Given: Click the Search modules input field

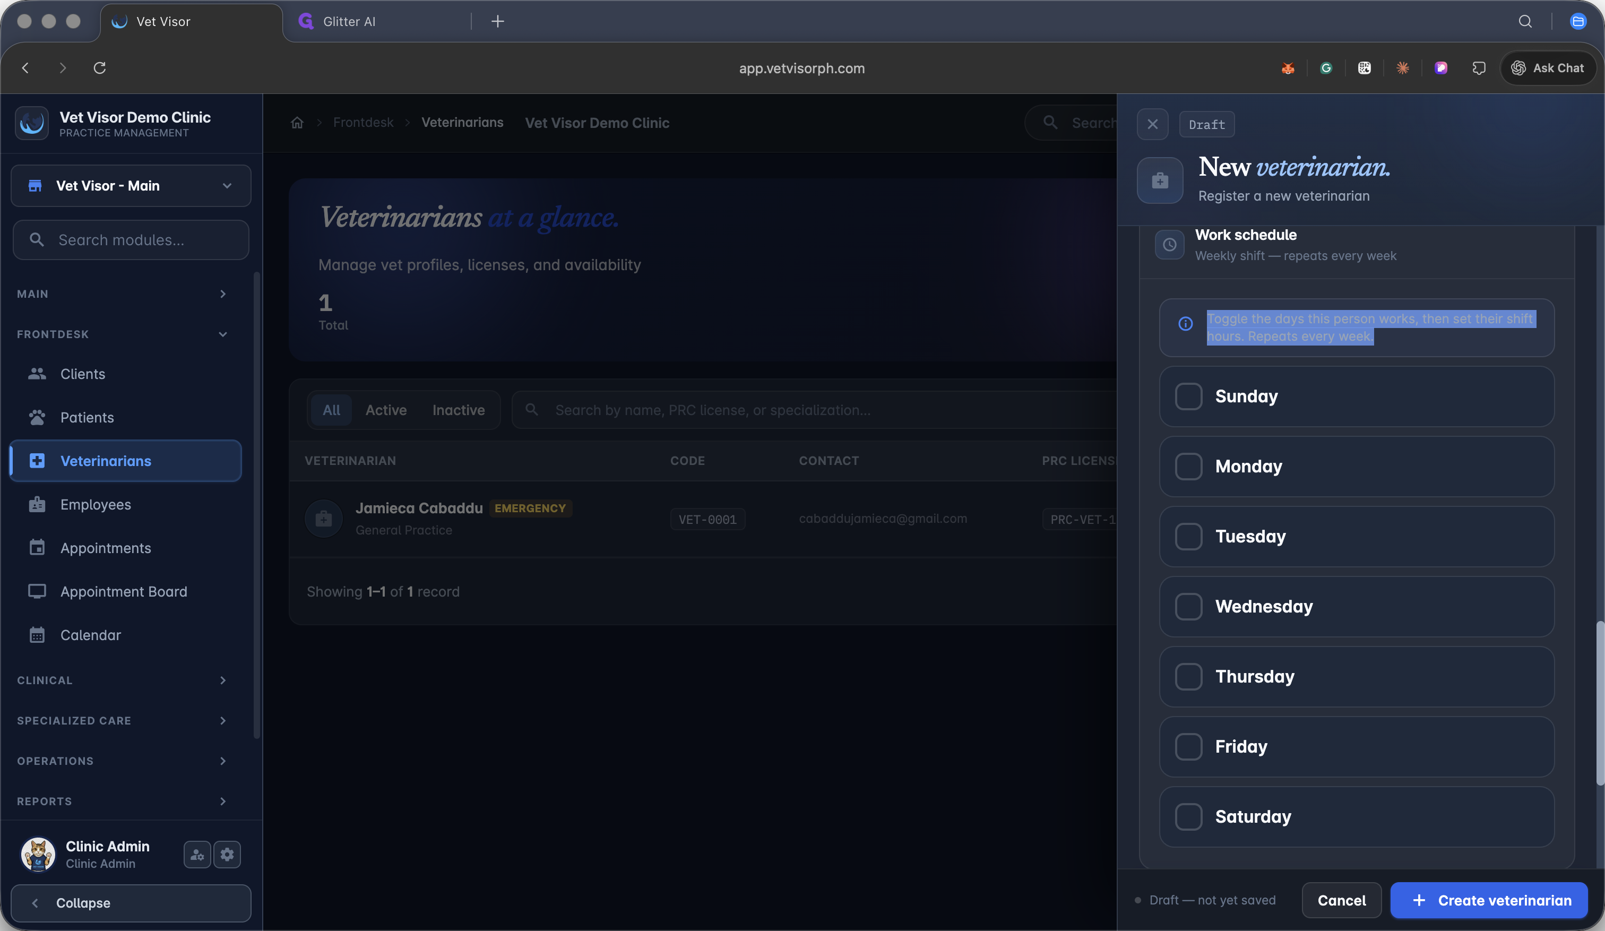Looking at the screenshot, I should point(131,240).
